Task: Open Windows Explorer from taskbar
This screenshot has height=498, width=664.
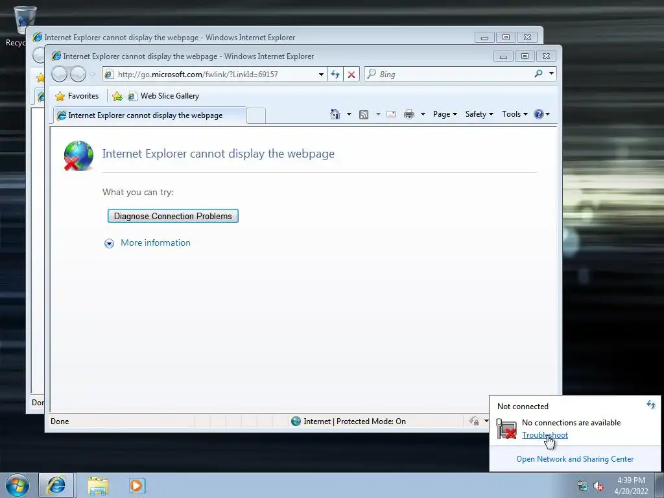Action: (98, 486)
